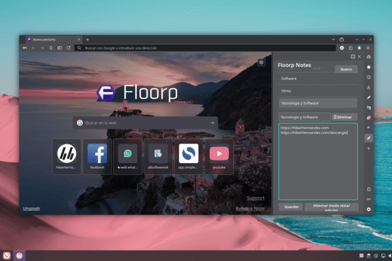Open the bookmarks star in sidebar
392x261 pixels.
[368, 67]
